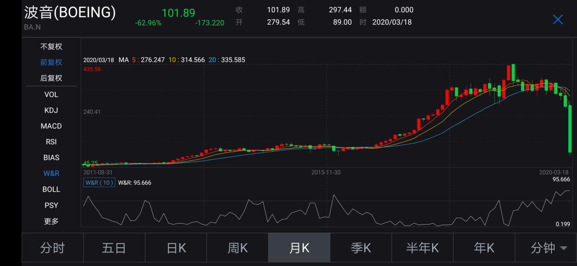Open the 周K weekly chart tab
Screen dimensions: 577x266
237,248
